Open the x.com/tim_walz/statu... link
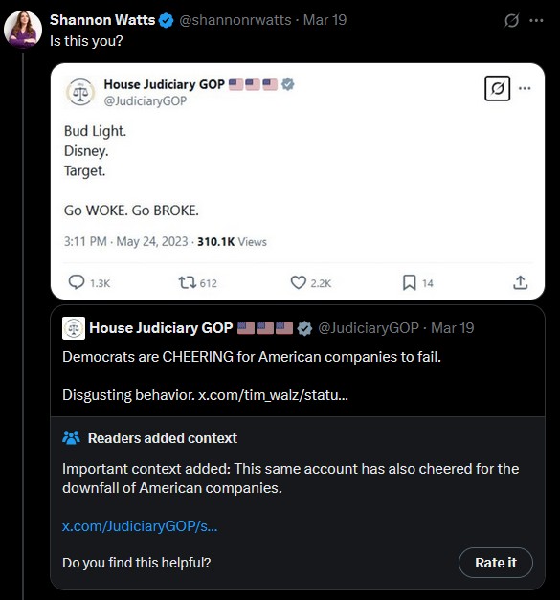 pyautogui.click(x=273, y=395)
